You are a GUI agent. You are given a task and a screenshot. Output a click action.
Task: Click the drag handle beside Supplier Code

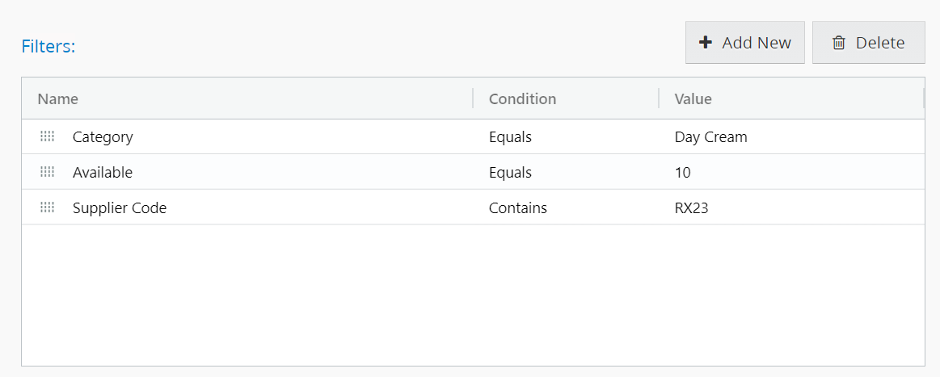[47, 207]
